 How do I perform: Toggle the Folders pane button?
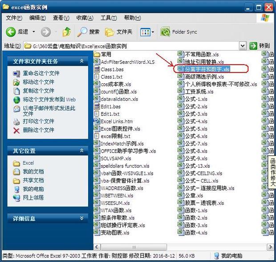tap(119, 32)
